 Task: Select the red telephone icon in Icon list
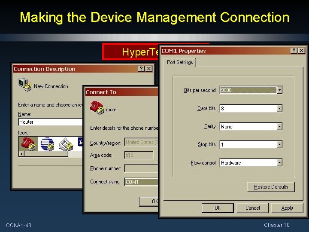coord(28,144)
